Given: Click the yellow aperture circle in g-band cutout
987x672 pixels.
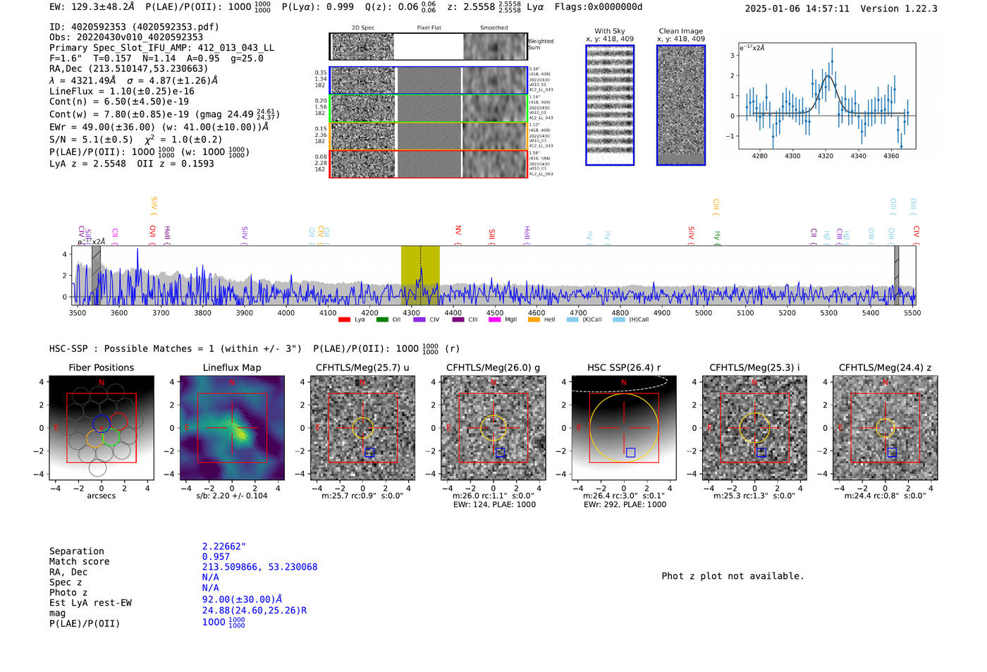Looking at the screenshot, I should pos(493,427).
